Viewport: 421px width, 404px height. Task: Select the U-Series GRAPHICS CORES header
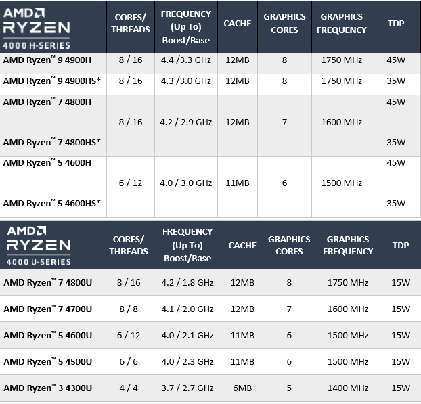click(289, 245)
